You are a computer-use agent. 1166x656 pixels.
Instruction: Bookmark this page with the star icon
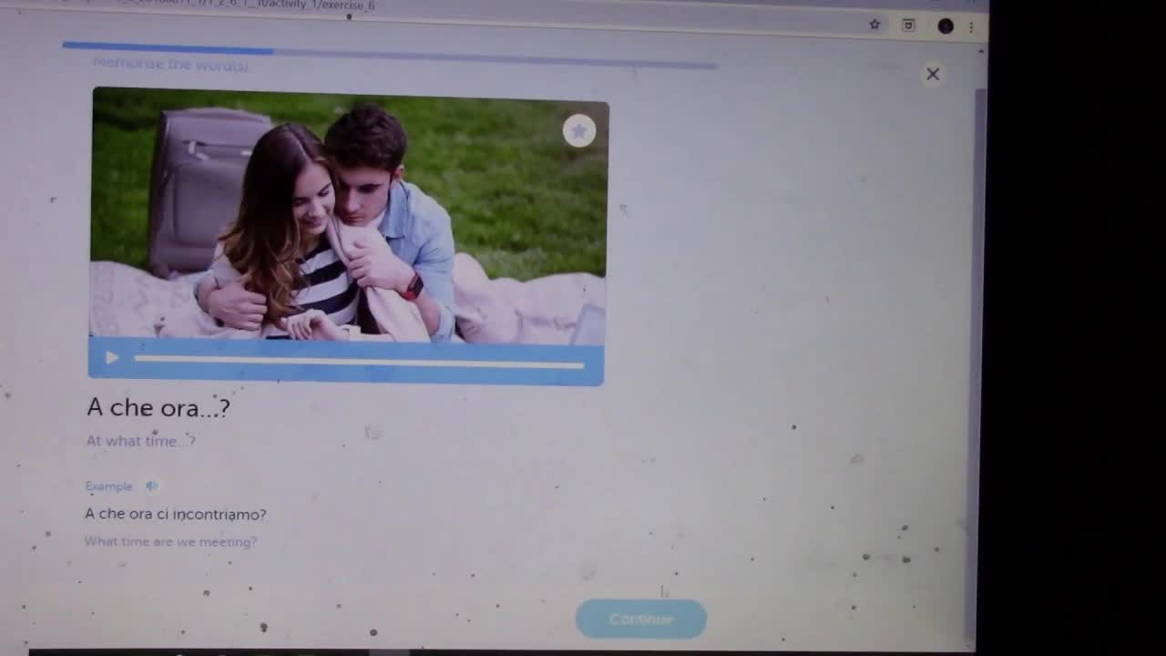(x=874, y=25)
